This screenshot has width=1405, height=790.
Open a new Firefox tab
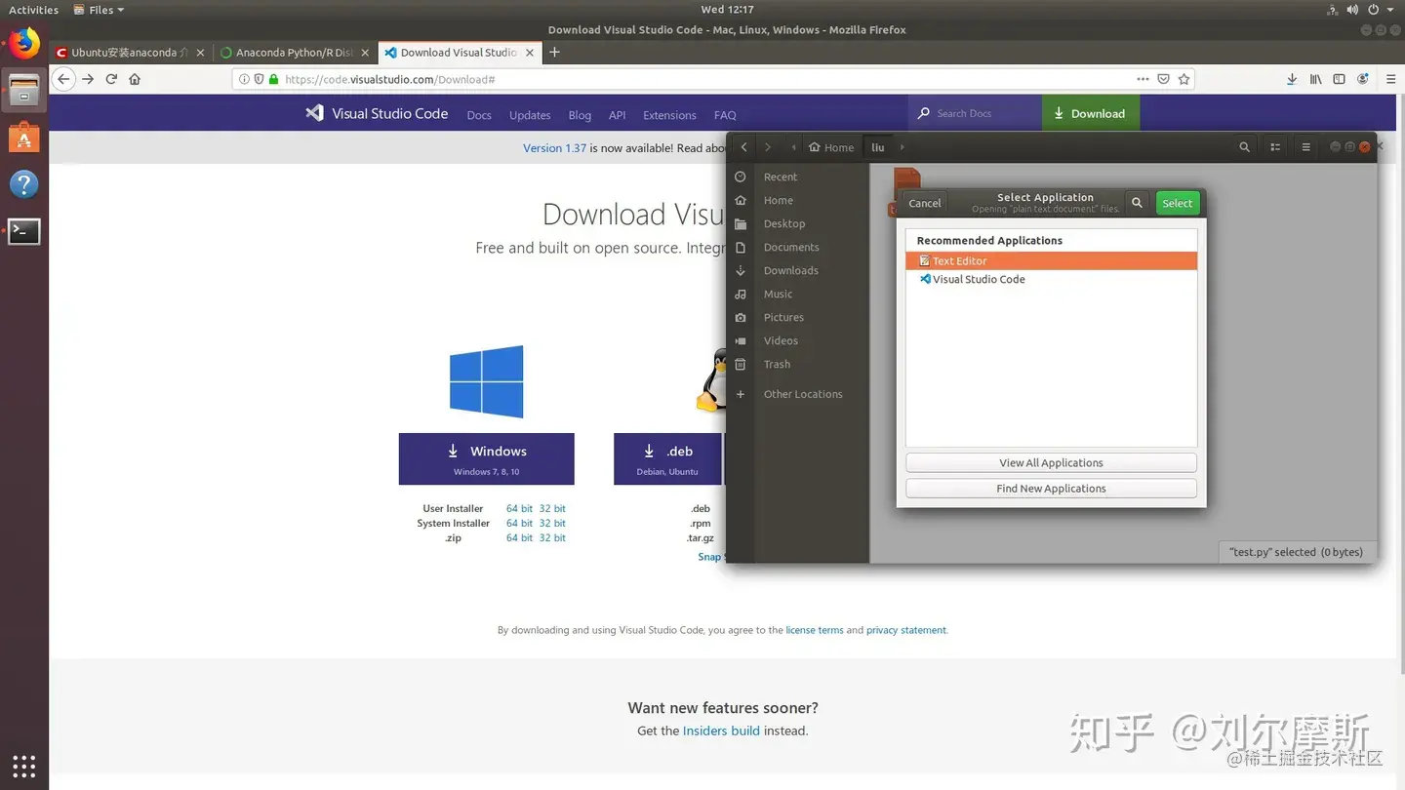[554, 53]
